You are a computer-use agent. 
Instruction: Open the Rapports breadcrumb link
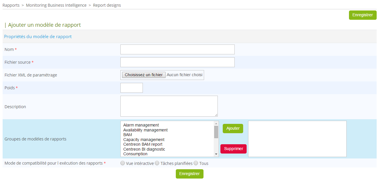point(11,5)
